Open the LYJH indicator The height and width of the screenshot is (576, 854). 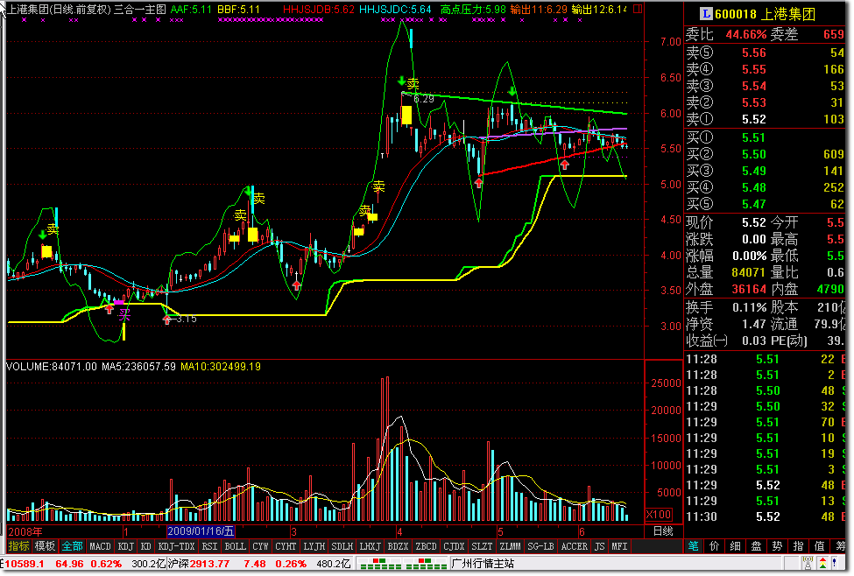pos(314,546)
